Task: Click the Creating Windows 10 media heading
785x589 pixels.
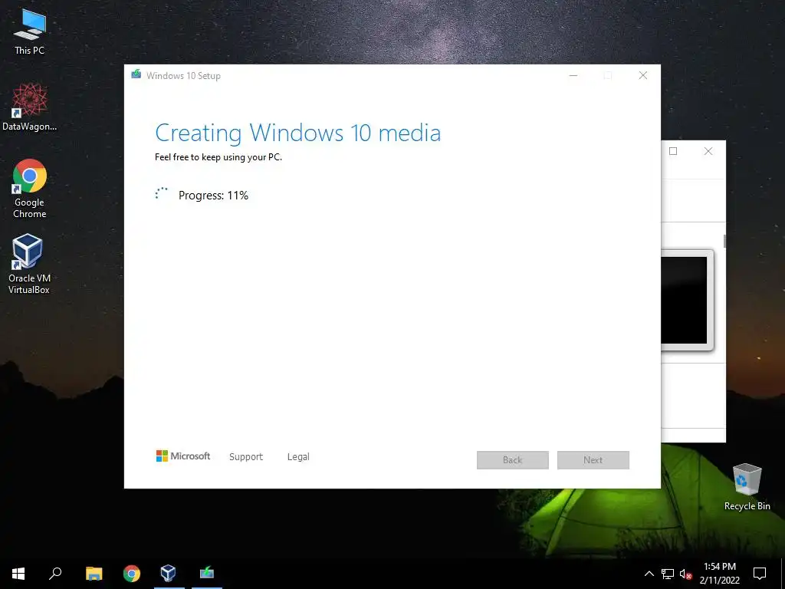Action: point(298,133)
